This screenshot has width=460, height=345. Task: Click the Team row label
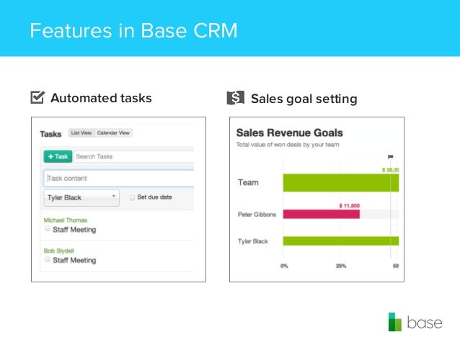pyautogui.click(x=248, y=183)
